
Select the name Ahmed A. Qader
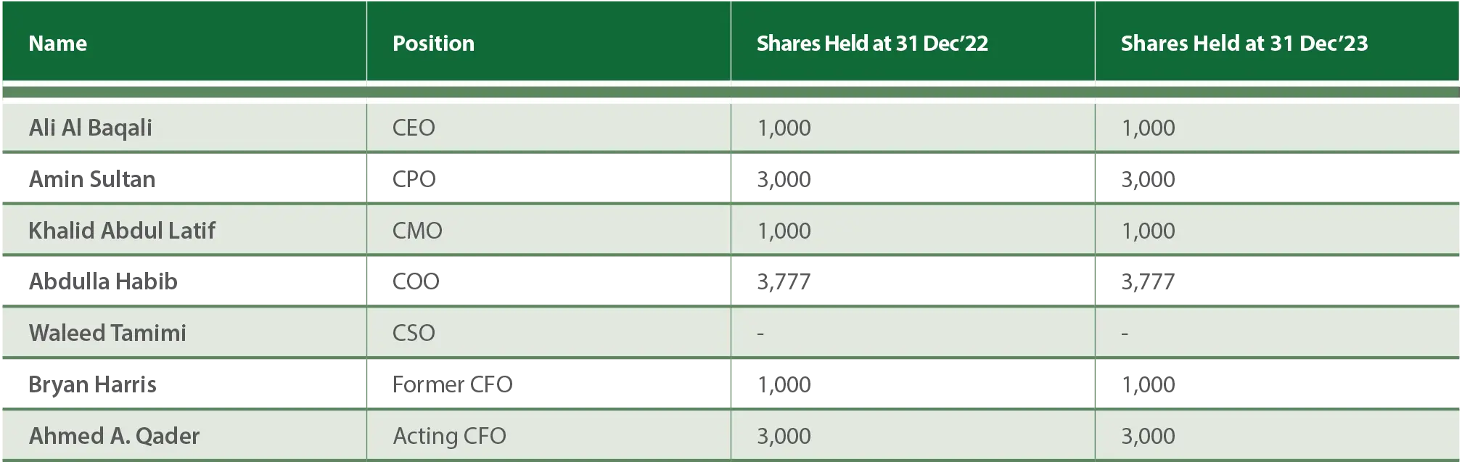point(114,436)
